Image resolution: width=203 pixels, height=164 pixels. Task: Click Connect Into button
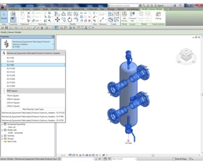(x=132, y=17)
